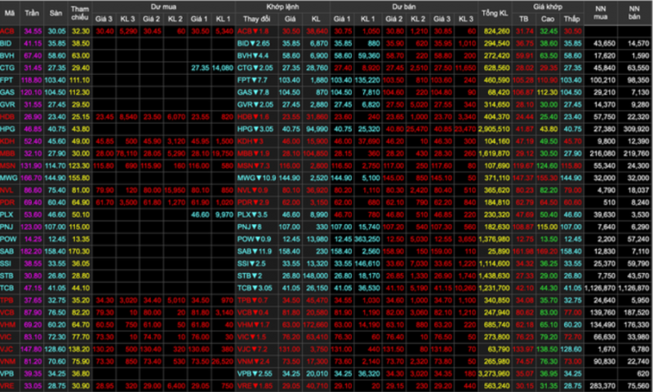Select the HPG ticker symbol

(7, 129)
